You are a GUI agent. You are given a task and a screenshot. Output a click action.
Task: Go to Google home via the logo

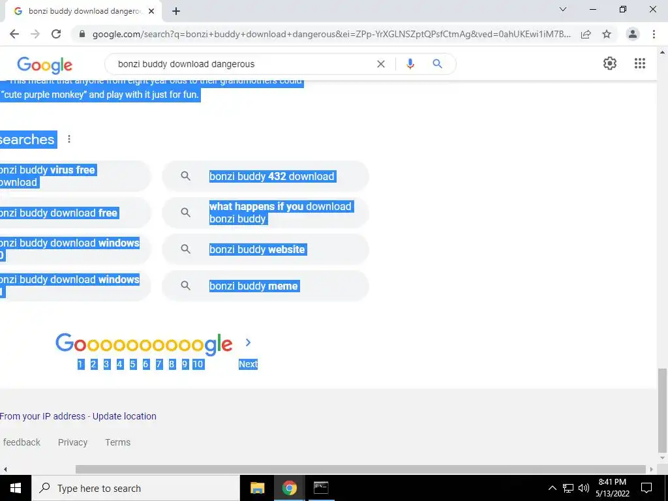point(45,65)
